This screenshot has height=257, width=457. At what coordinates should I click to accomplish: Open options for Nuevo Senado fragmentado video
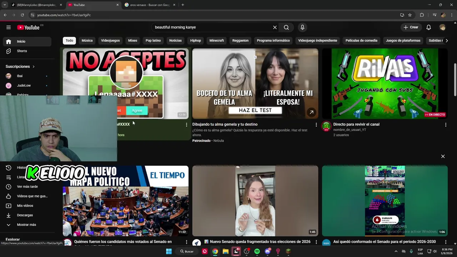[x=316, y=242]
